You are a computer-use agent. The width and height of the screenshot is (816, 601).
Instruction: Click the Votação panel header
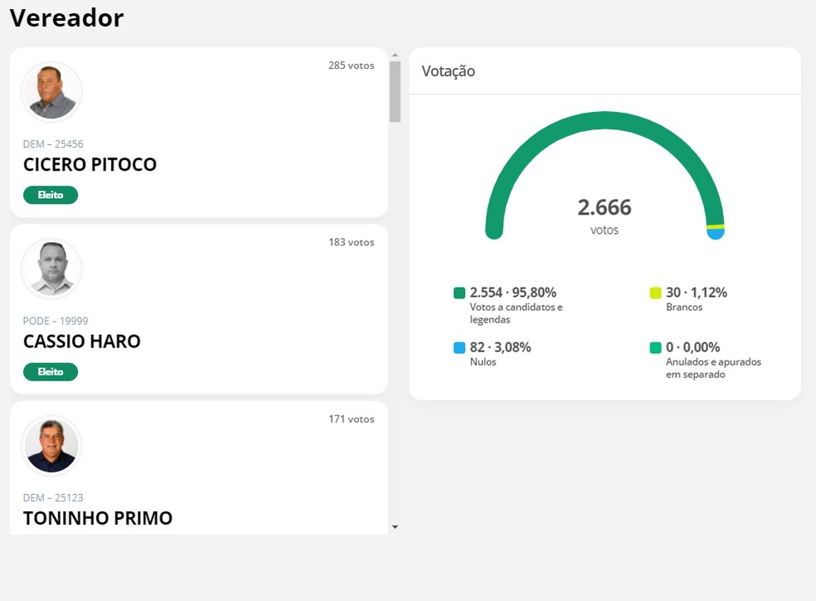pos(605,71)
